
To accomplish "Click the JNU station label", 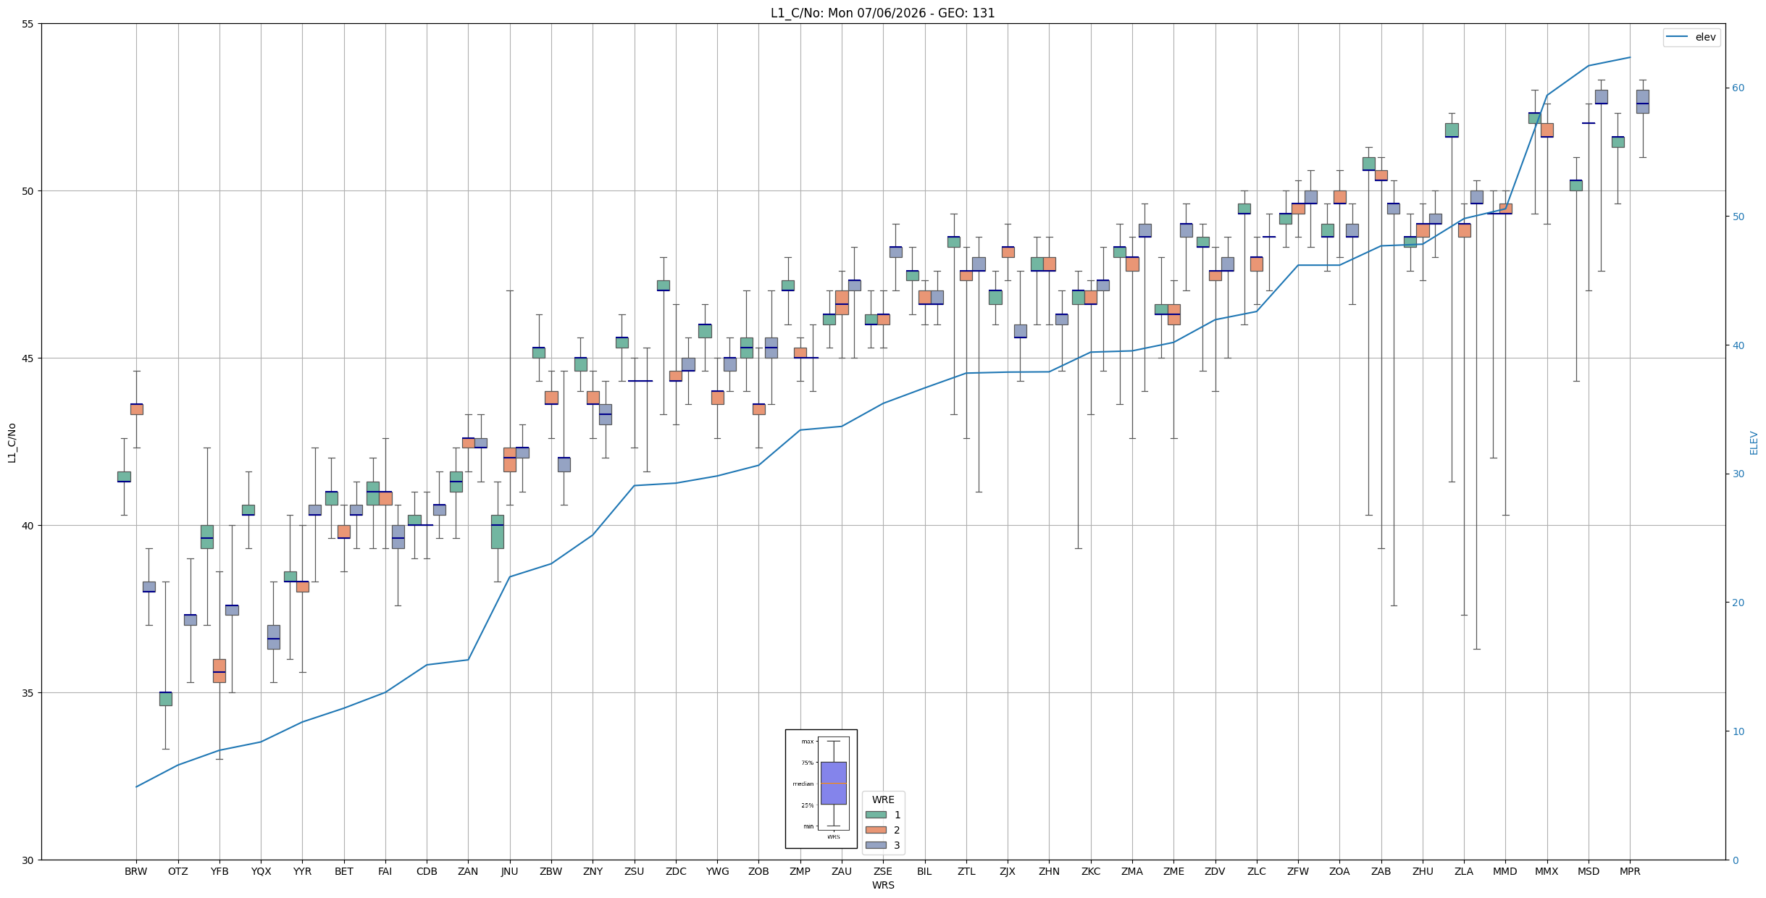I will pos(509,871).
